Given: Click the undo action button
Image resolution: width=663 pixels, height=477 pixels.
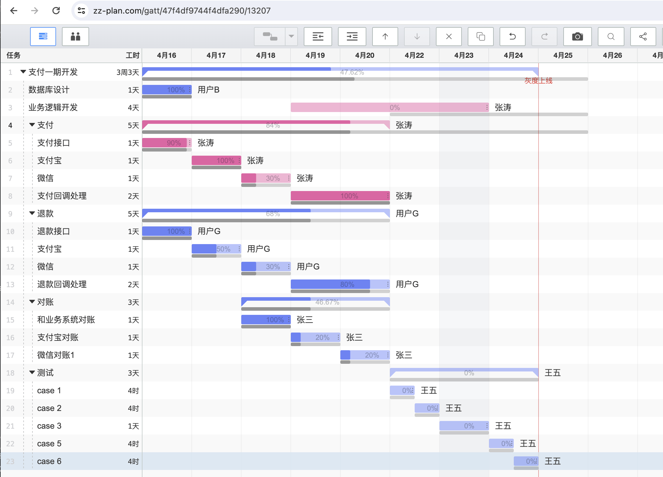Looking at the screenshot, I should pyautogui.click(x=513, y=37).
